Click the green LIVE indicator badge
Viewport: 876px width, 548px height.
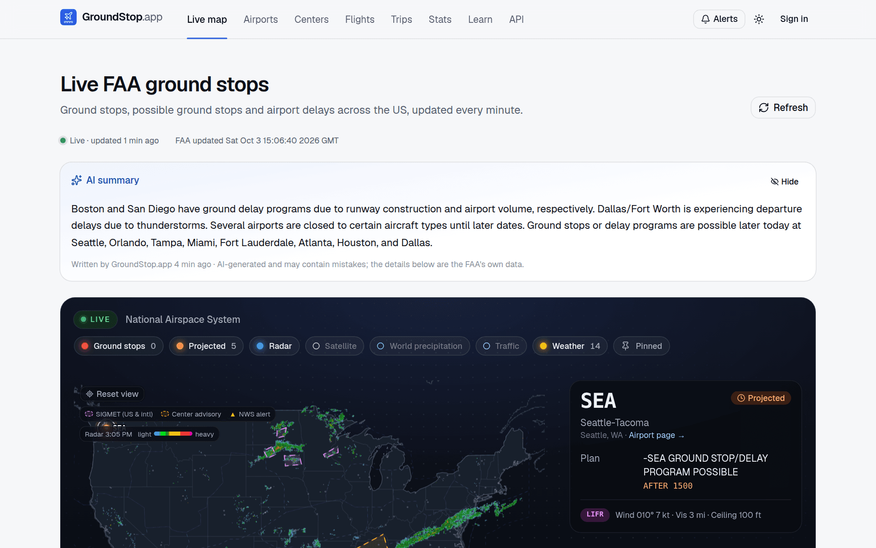[95, 320]
